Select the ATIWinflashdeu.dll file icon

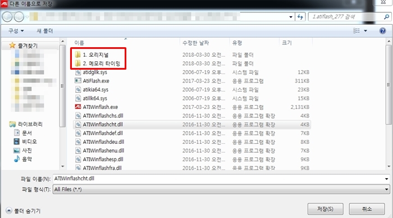click(x=78, y=142)
